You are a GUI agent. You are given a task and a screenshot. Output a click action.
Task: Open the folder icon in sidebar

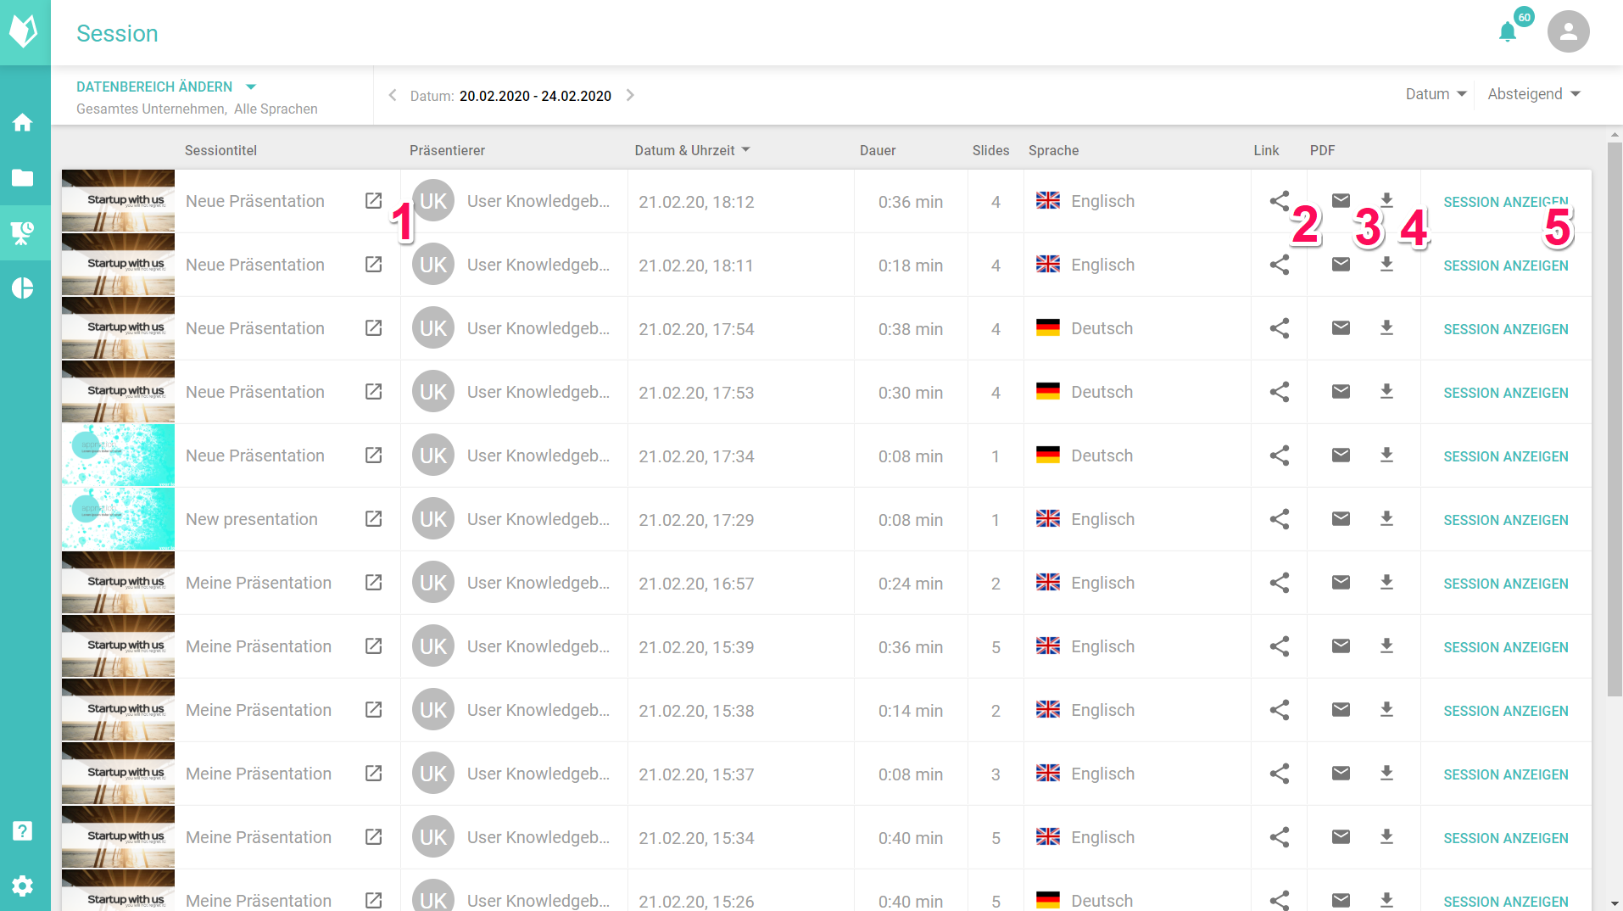23,177
